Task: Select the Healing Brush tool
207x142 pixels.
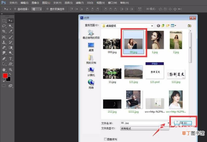Action: 4,37
